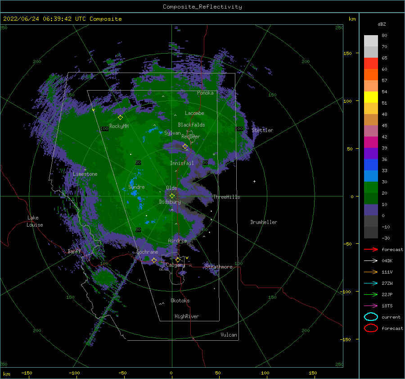Click the yellow diamond marker below Cochrane
The width and height of the screenshot is (405, 379).
tap(154, 260)
